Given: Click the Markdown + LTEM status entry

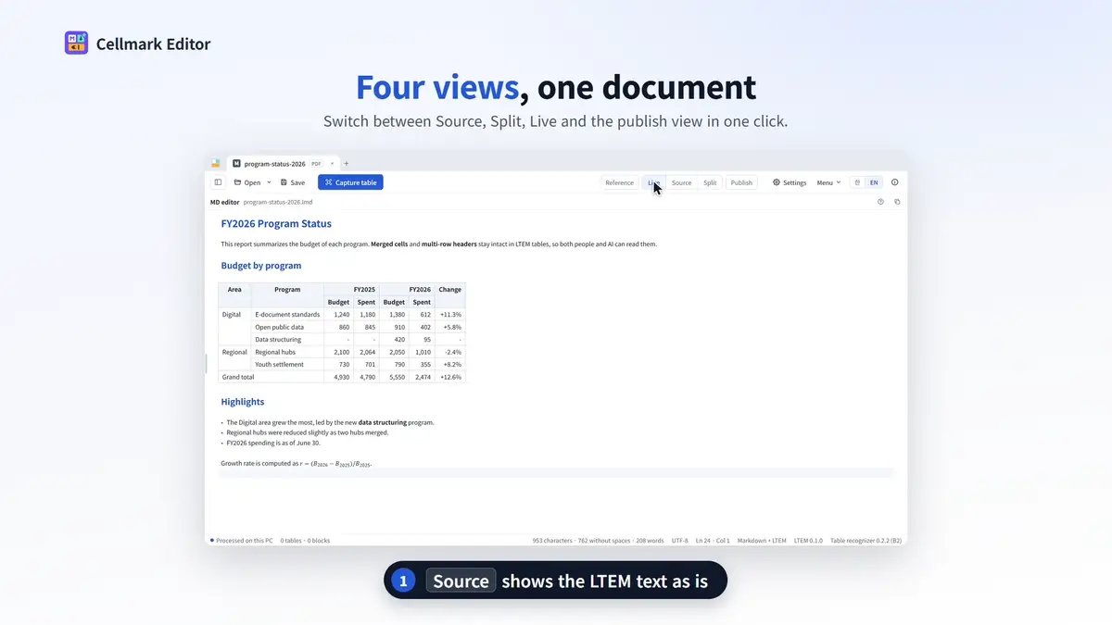Looking at the screenshot, I should (762, 540).
